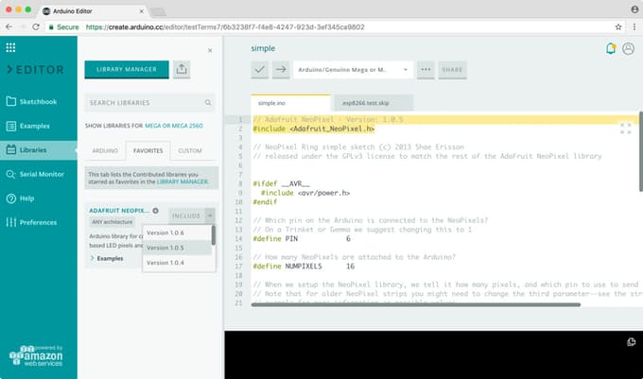Viewport: 643px width, 379px height.
Task: Open the user profile icon
Action: tap(628, 48)
